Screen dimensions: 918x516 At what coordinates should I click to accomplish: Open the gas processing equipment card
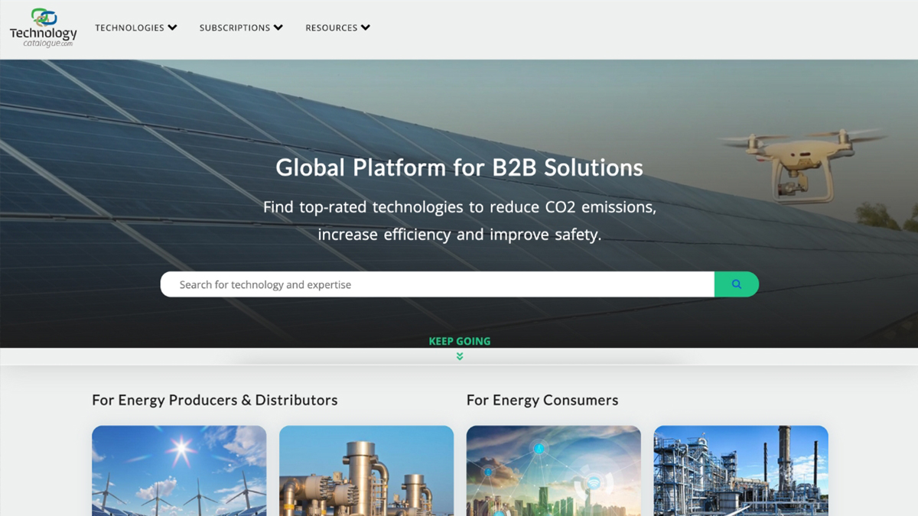tap(366, 471)
